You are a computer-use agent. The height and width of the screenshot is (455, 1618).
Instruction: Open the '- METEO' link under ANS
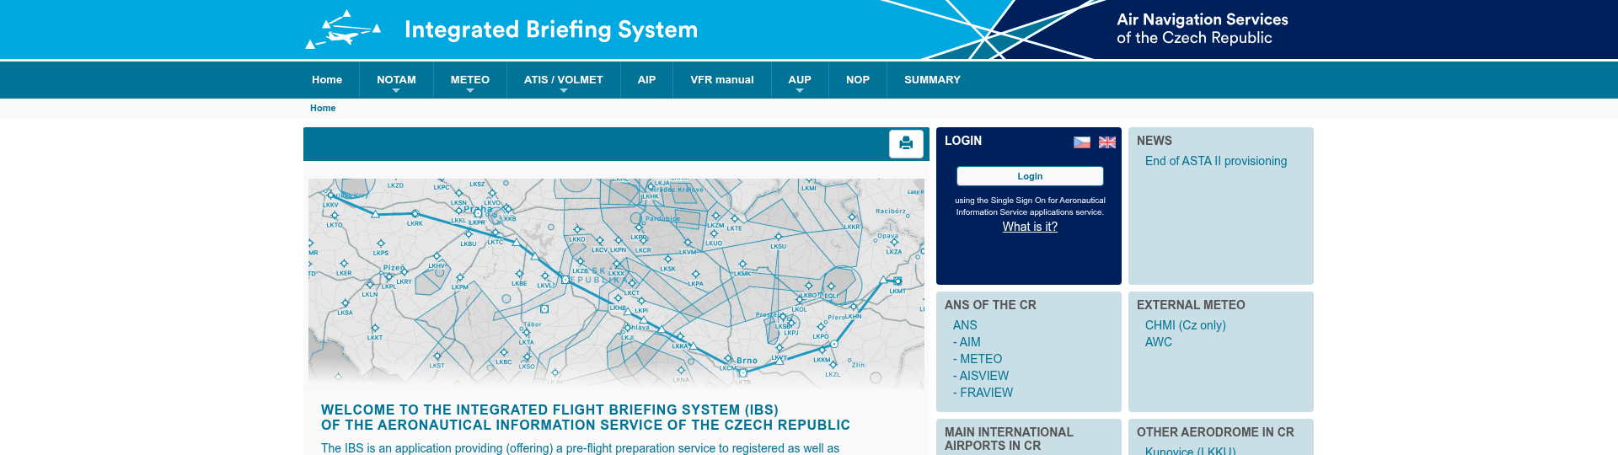[978, 359]
